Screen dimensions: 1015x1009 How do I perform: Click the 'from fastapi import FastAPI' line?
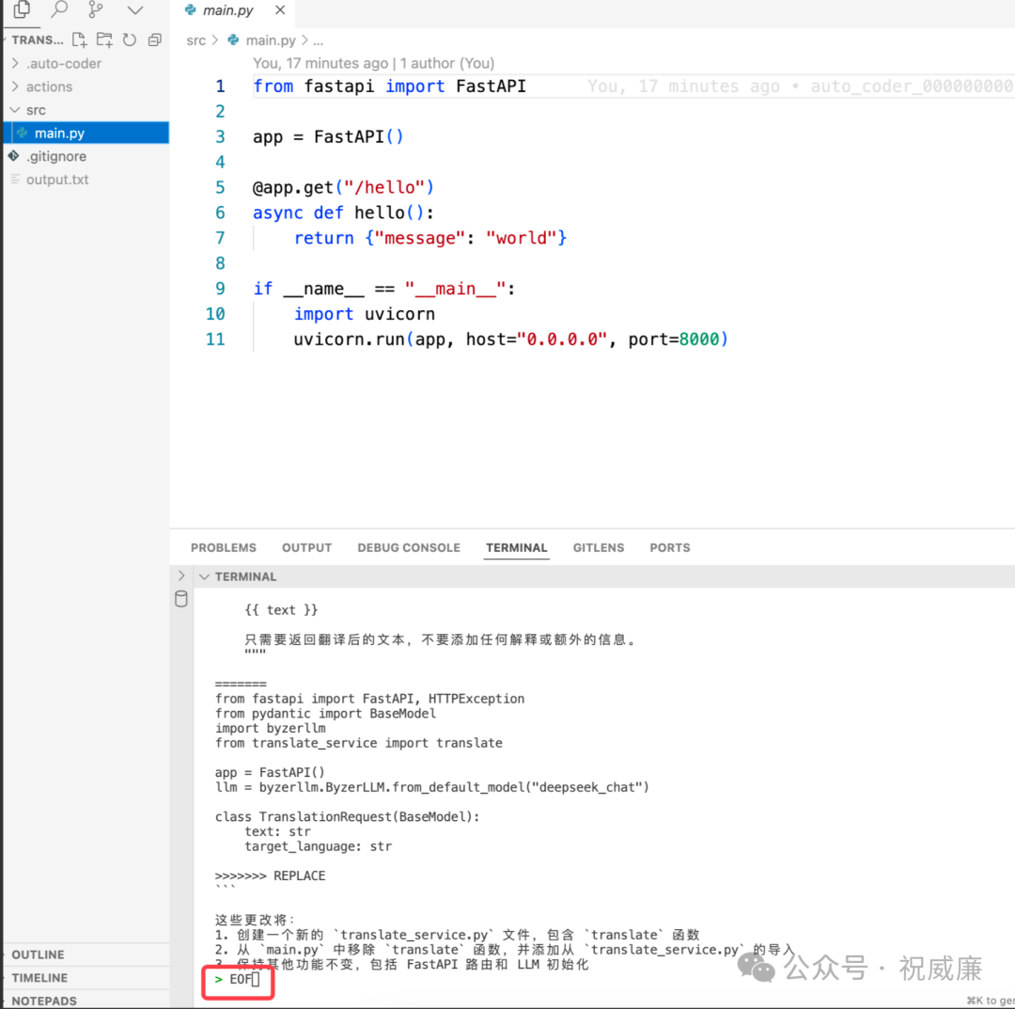(x=389, y=87)
